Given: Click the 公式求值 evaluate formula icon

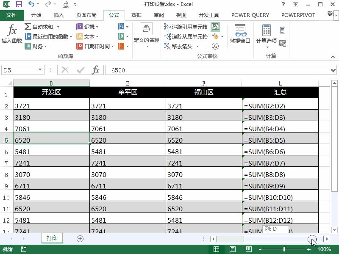Looking at the screenshot, I should point(215,46).
